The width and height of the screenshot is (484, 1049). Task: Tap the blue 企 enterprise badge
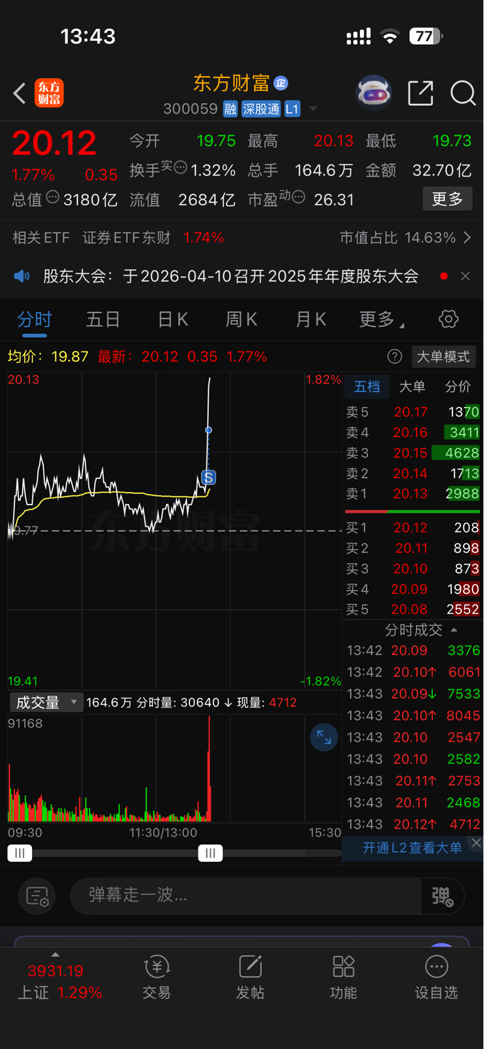[x=281, y=83]
